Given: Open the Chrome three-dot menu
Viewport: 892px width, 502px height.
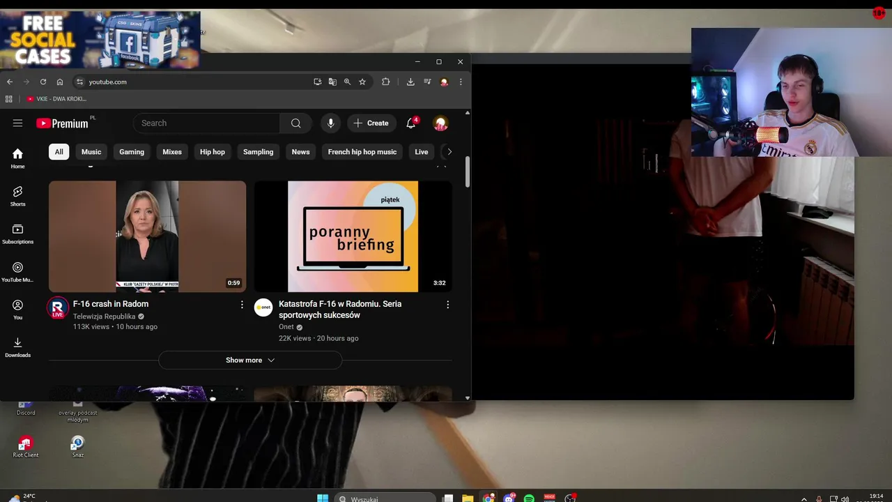Looking at the screenshot, I should [461, 82].
